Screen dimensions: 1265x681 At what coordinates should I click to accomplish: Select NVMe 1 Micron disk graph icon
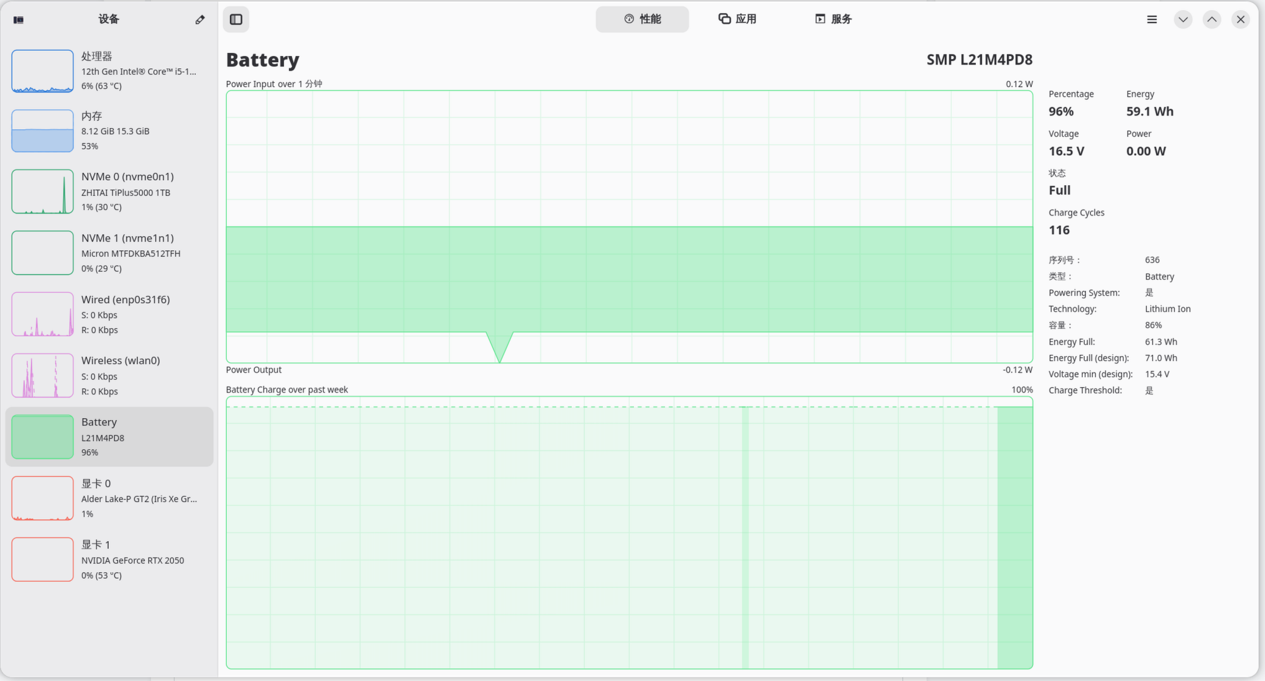[42, 253]
